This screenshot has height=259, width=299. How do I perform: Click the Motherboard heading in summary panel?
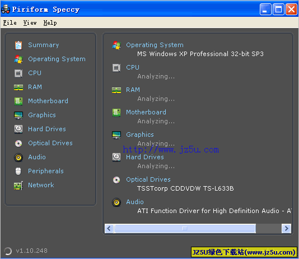(x=146, y=112)
